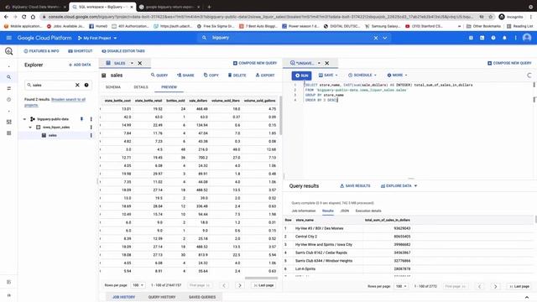Open Cloud Shell icon in top bar
Screen dimensions: 537x302
[482, 38]
